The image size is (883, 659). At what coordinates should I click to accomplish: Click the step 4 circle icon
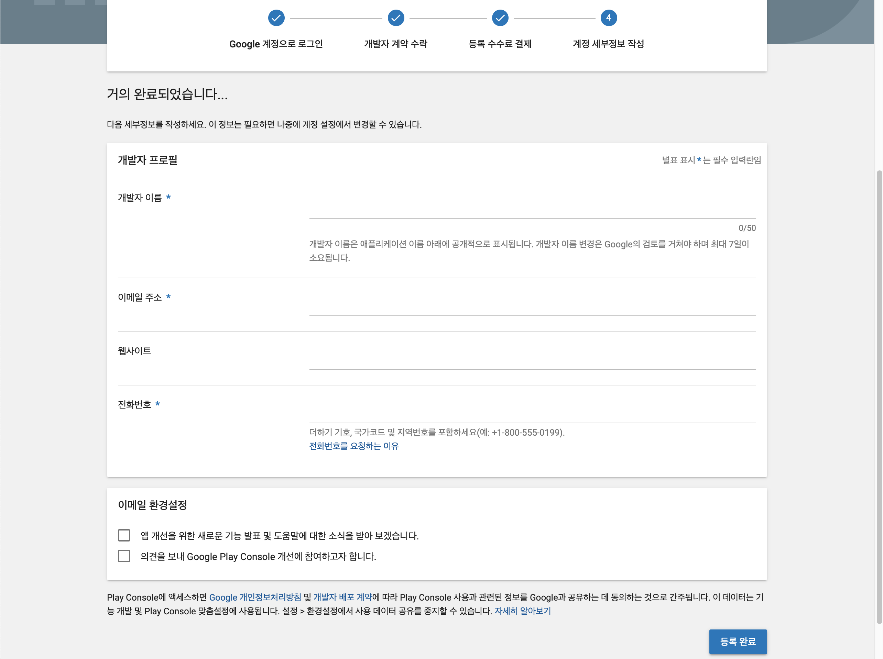click(608, 18)
